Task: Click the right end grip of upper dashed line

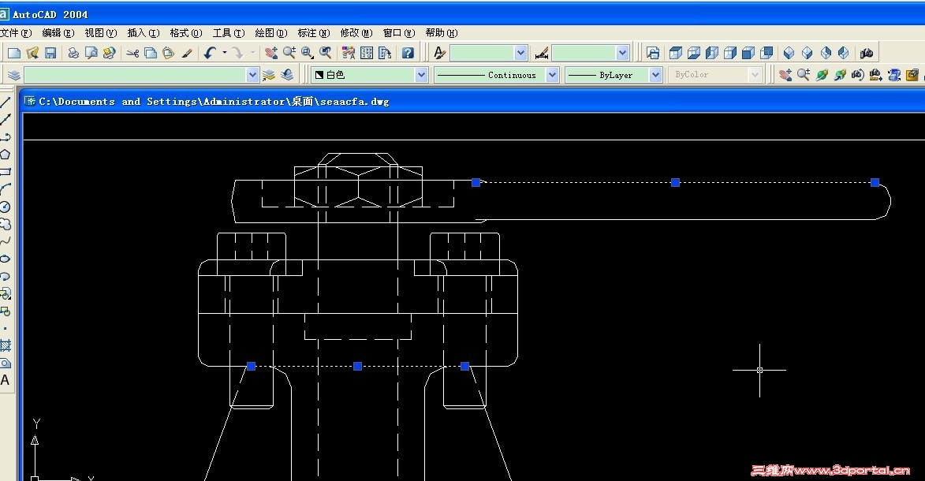Action: coord(875,182)
